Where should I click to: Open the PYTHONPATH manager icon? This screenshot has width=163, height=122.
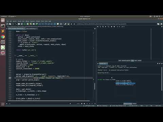point(68,24)
